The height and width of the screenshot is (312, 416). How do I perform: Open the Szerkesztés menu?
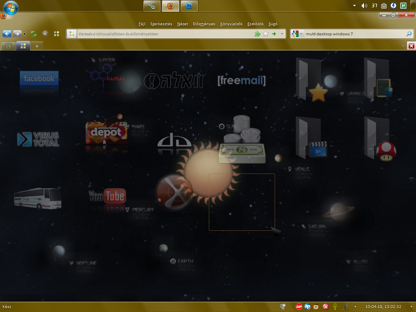pos(161,24)
